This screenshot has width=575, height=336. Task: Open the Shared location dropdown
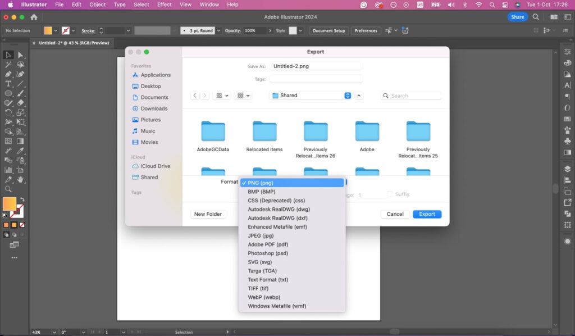pyautogui.click(x=311, y=96)
